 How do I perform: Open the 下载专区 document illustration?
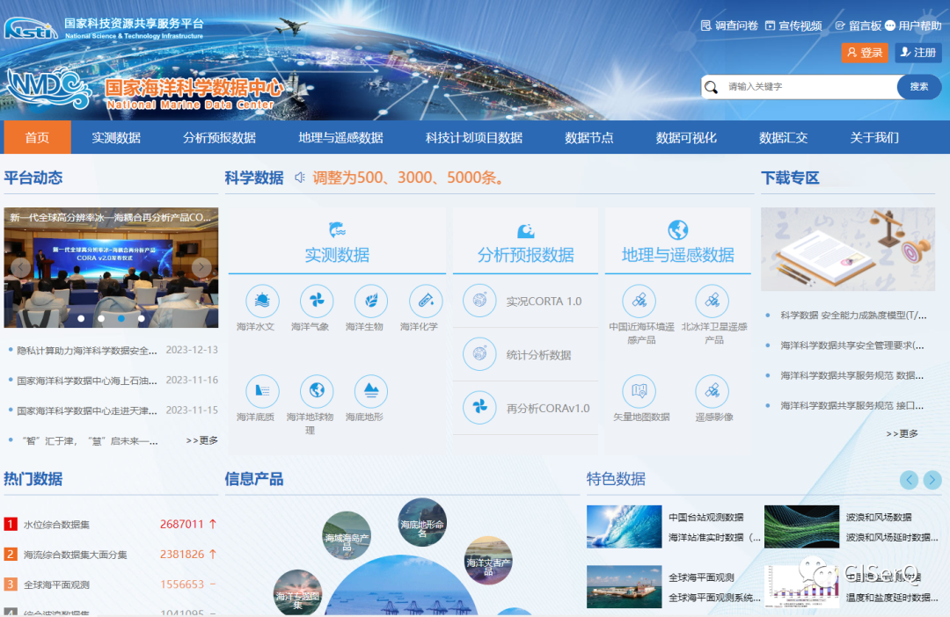(848, 249)
